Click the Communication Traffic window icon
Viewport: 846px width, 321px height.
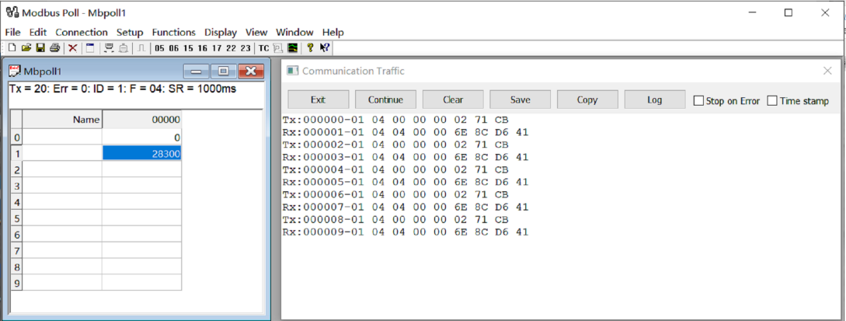click(x=292, y=71)
